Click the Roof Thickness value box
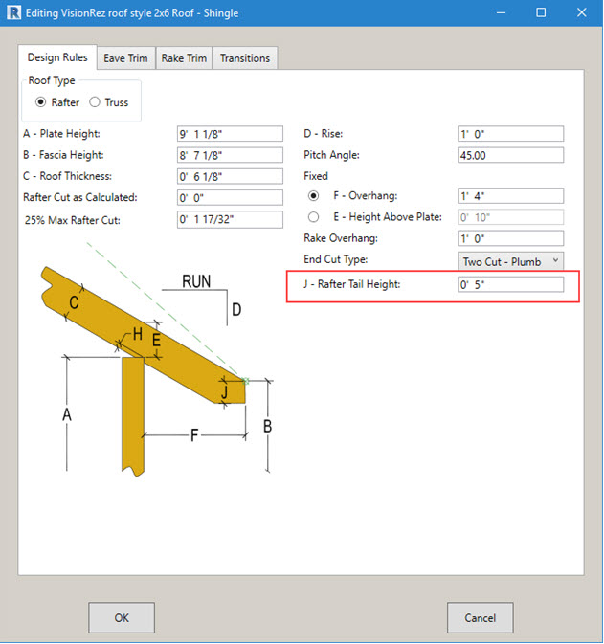Viewport: 604px width, 644px height. 230,176
